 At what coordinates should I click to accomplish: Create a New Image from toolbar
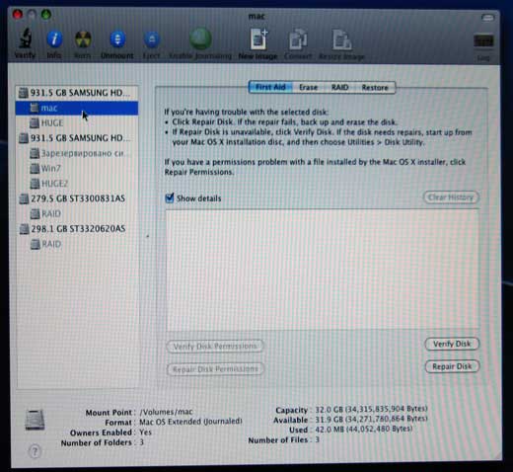click(258, 39)
